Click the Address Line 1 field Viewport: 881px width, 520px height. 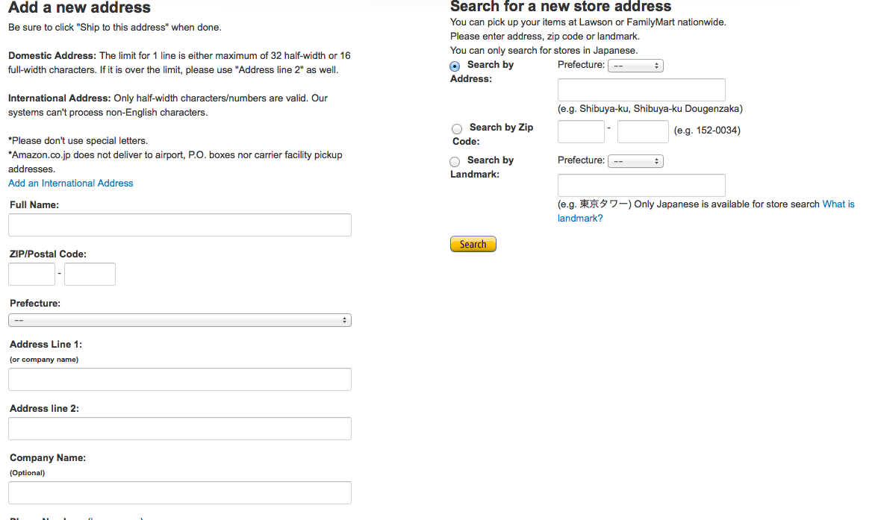[179, 379]
